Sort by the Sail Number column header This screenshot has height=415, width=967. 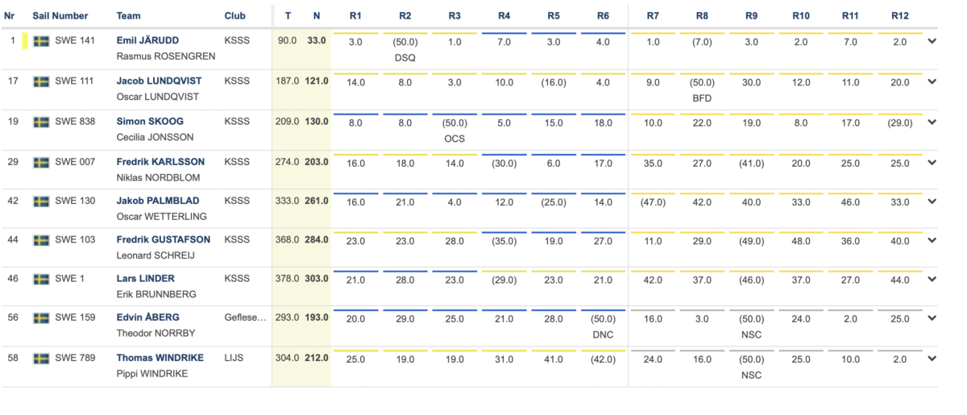(x=60, y=16)
